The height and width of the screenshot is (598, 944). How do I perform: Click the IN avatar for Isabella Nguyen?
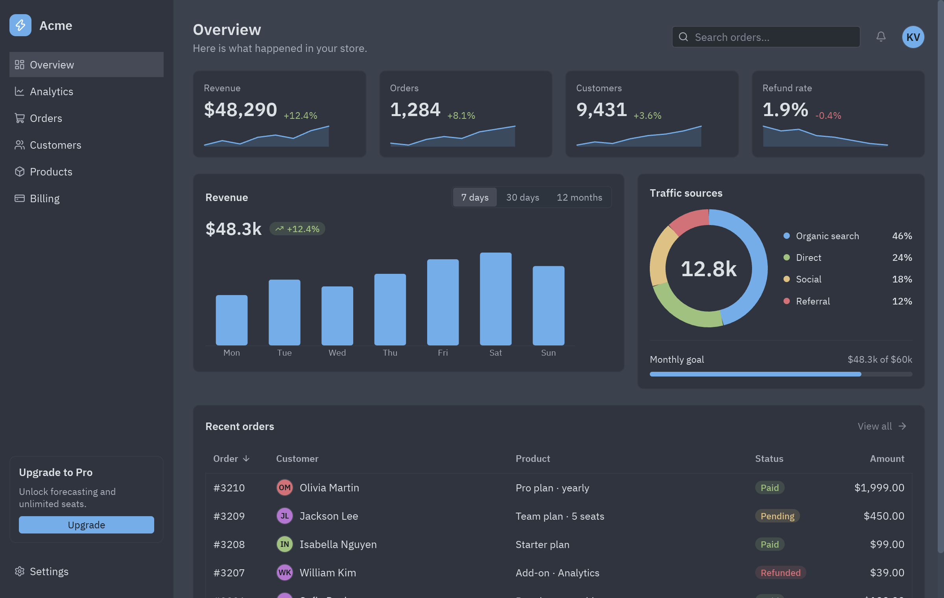[284, 544]
